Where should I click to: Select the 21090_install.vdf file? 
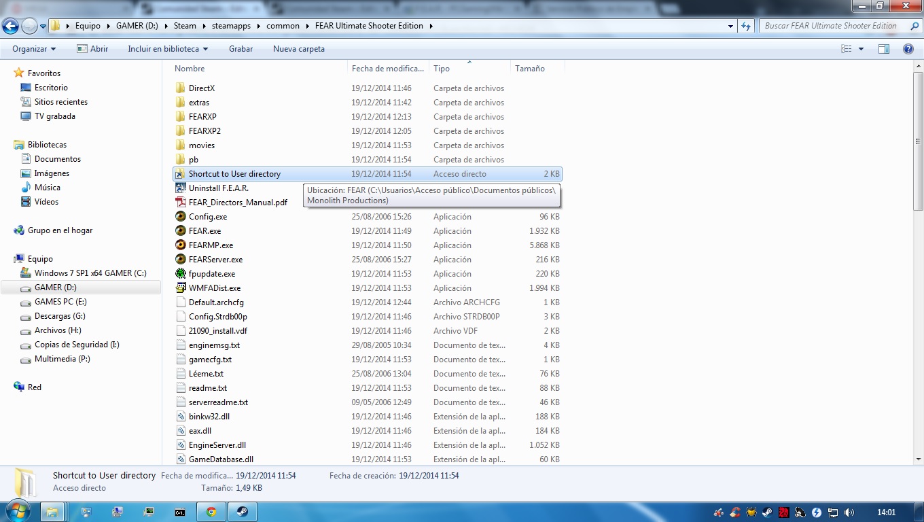(x=217, y=331)
